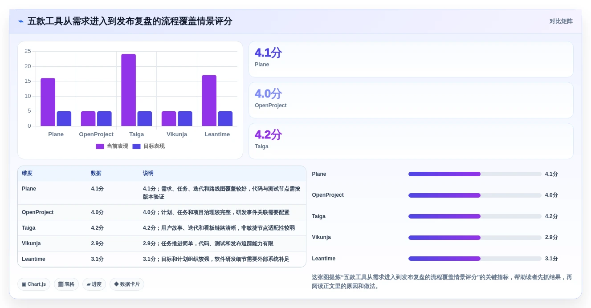591x308 pixels.
Task: Click OpenProject description about 计划、任务和项目治理
Action: pyautogui.click(x=216, y=212)
